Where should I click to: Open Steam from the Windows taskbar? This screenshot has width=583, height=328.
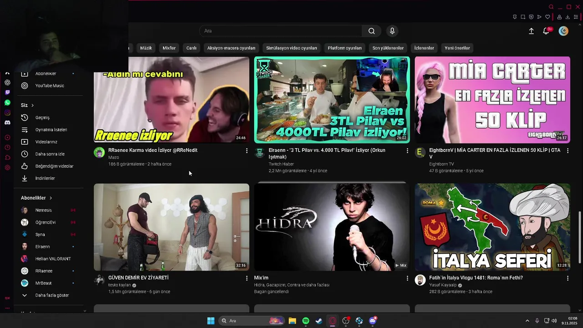(319, 321)
